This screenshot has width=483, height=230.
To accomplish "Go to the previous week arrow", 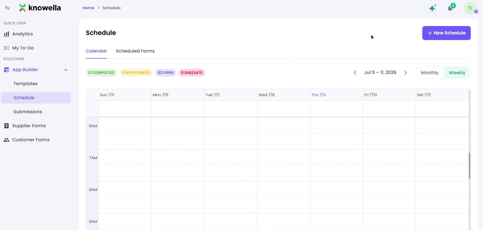I will 355,73.
